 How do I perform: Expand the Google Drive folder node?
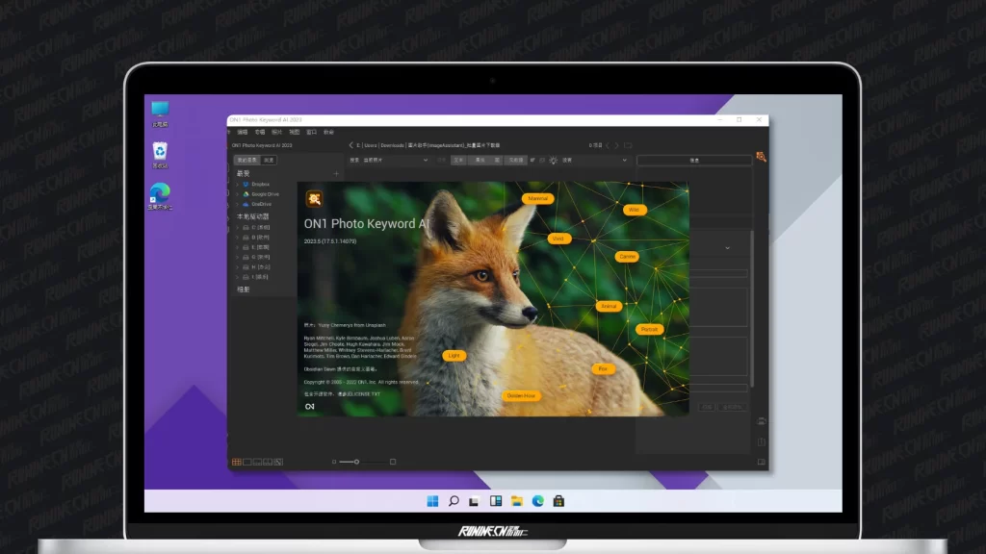pyautogui.click(x=238, y=193)
